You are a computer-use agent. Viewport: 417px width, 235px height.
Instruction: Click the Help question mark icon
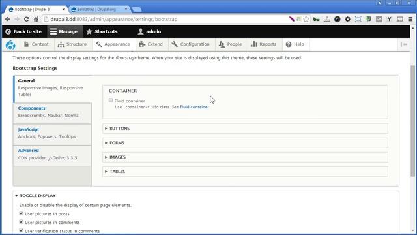pos(289,44)
